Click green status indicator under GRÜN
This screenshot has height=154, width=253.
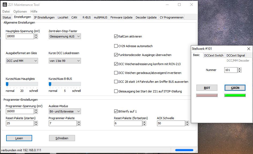tap(235, 95)
